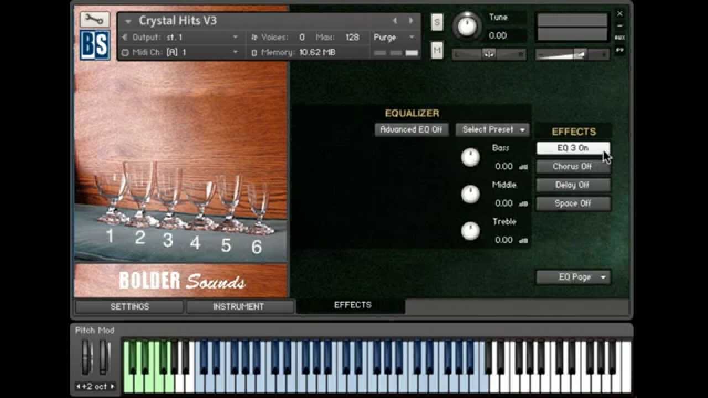
Task: Click the EQUALIZER heading
Action: pyautogui.click(x=412, y=113)
